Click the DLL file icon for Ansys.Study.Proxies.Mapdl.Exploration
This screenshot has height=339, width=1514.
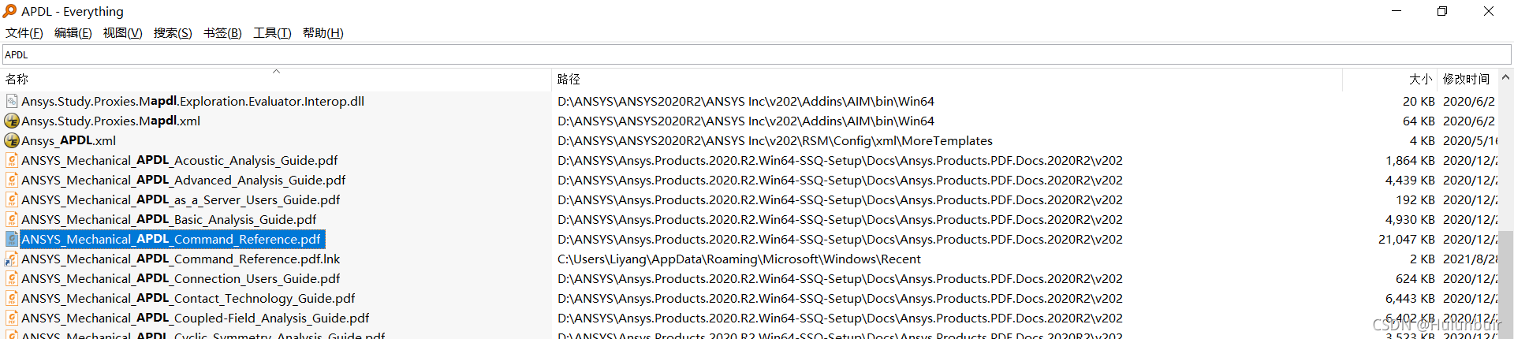[12, 101]
